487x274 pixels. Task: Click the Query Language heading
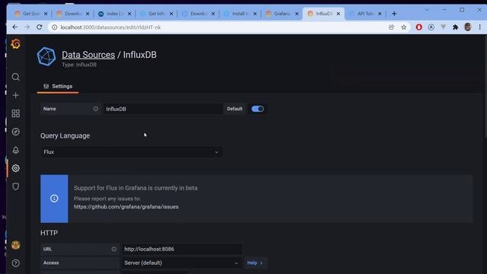click(x=65, y=135)
